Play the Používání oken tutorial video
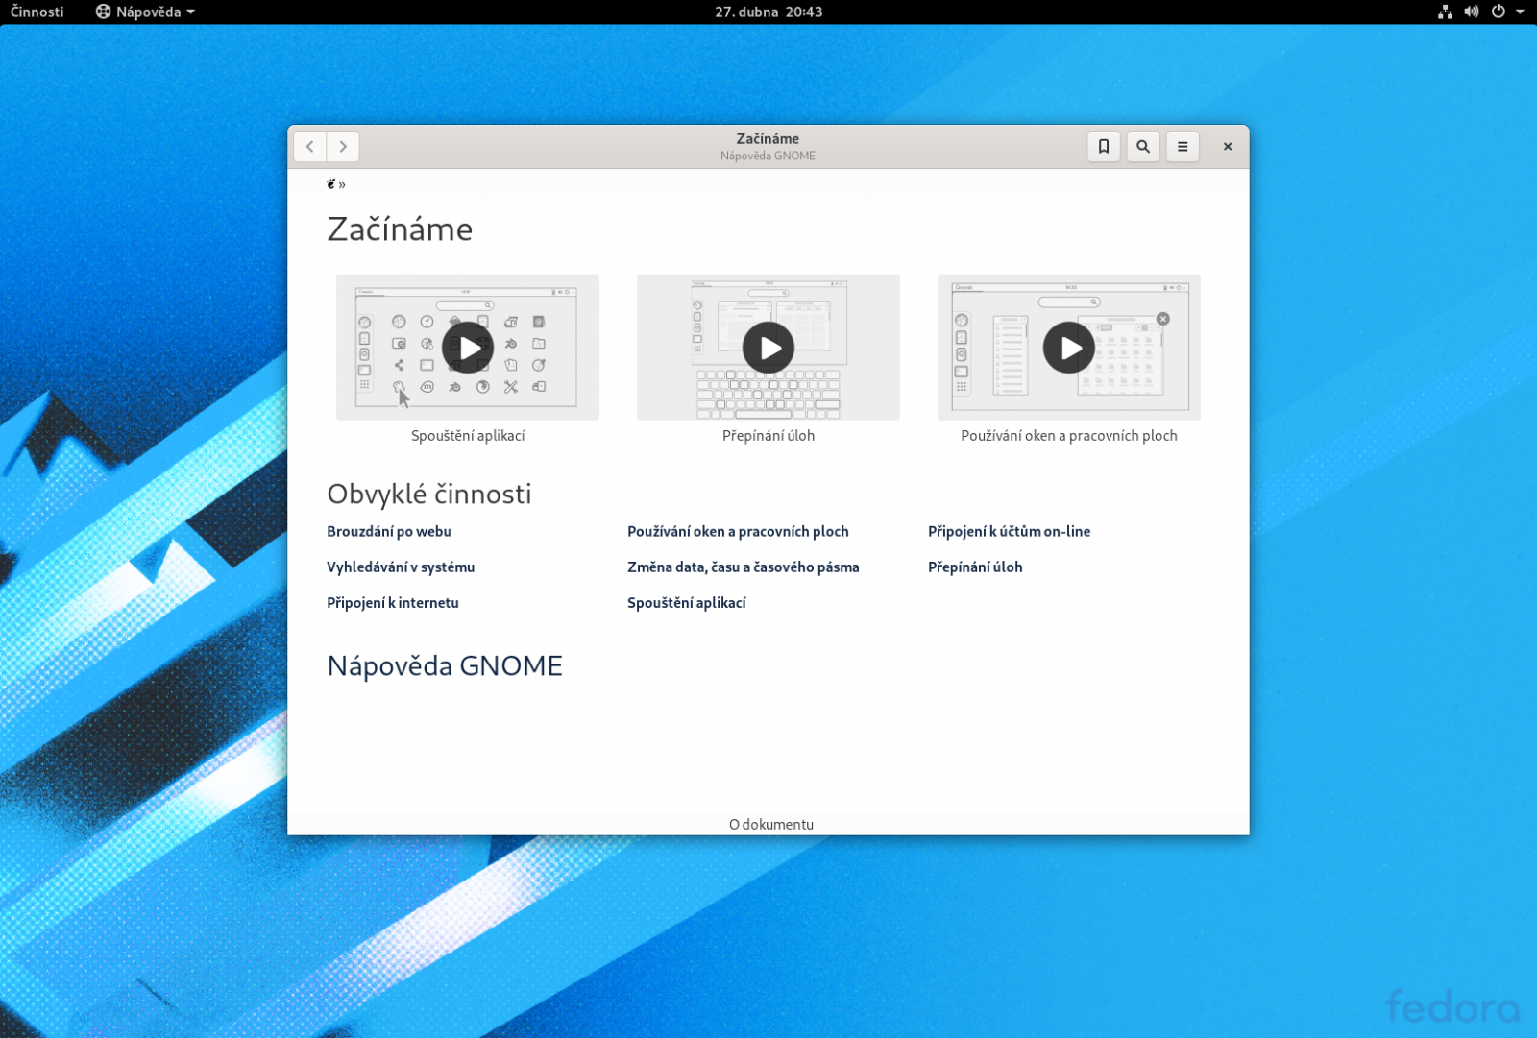The image size is (1537, 1038). [x=1068, y=347]
